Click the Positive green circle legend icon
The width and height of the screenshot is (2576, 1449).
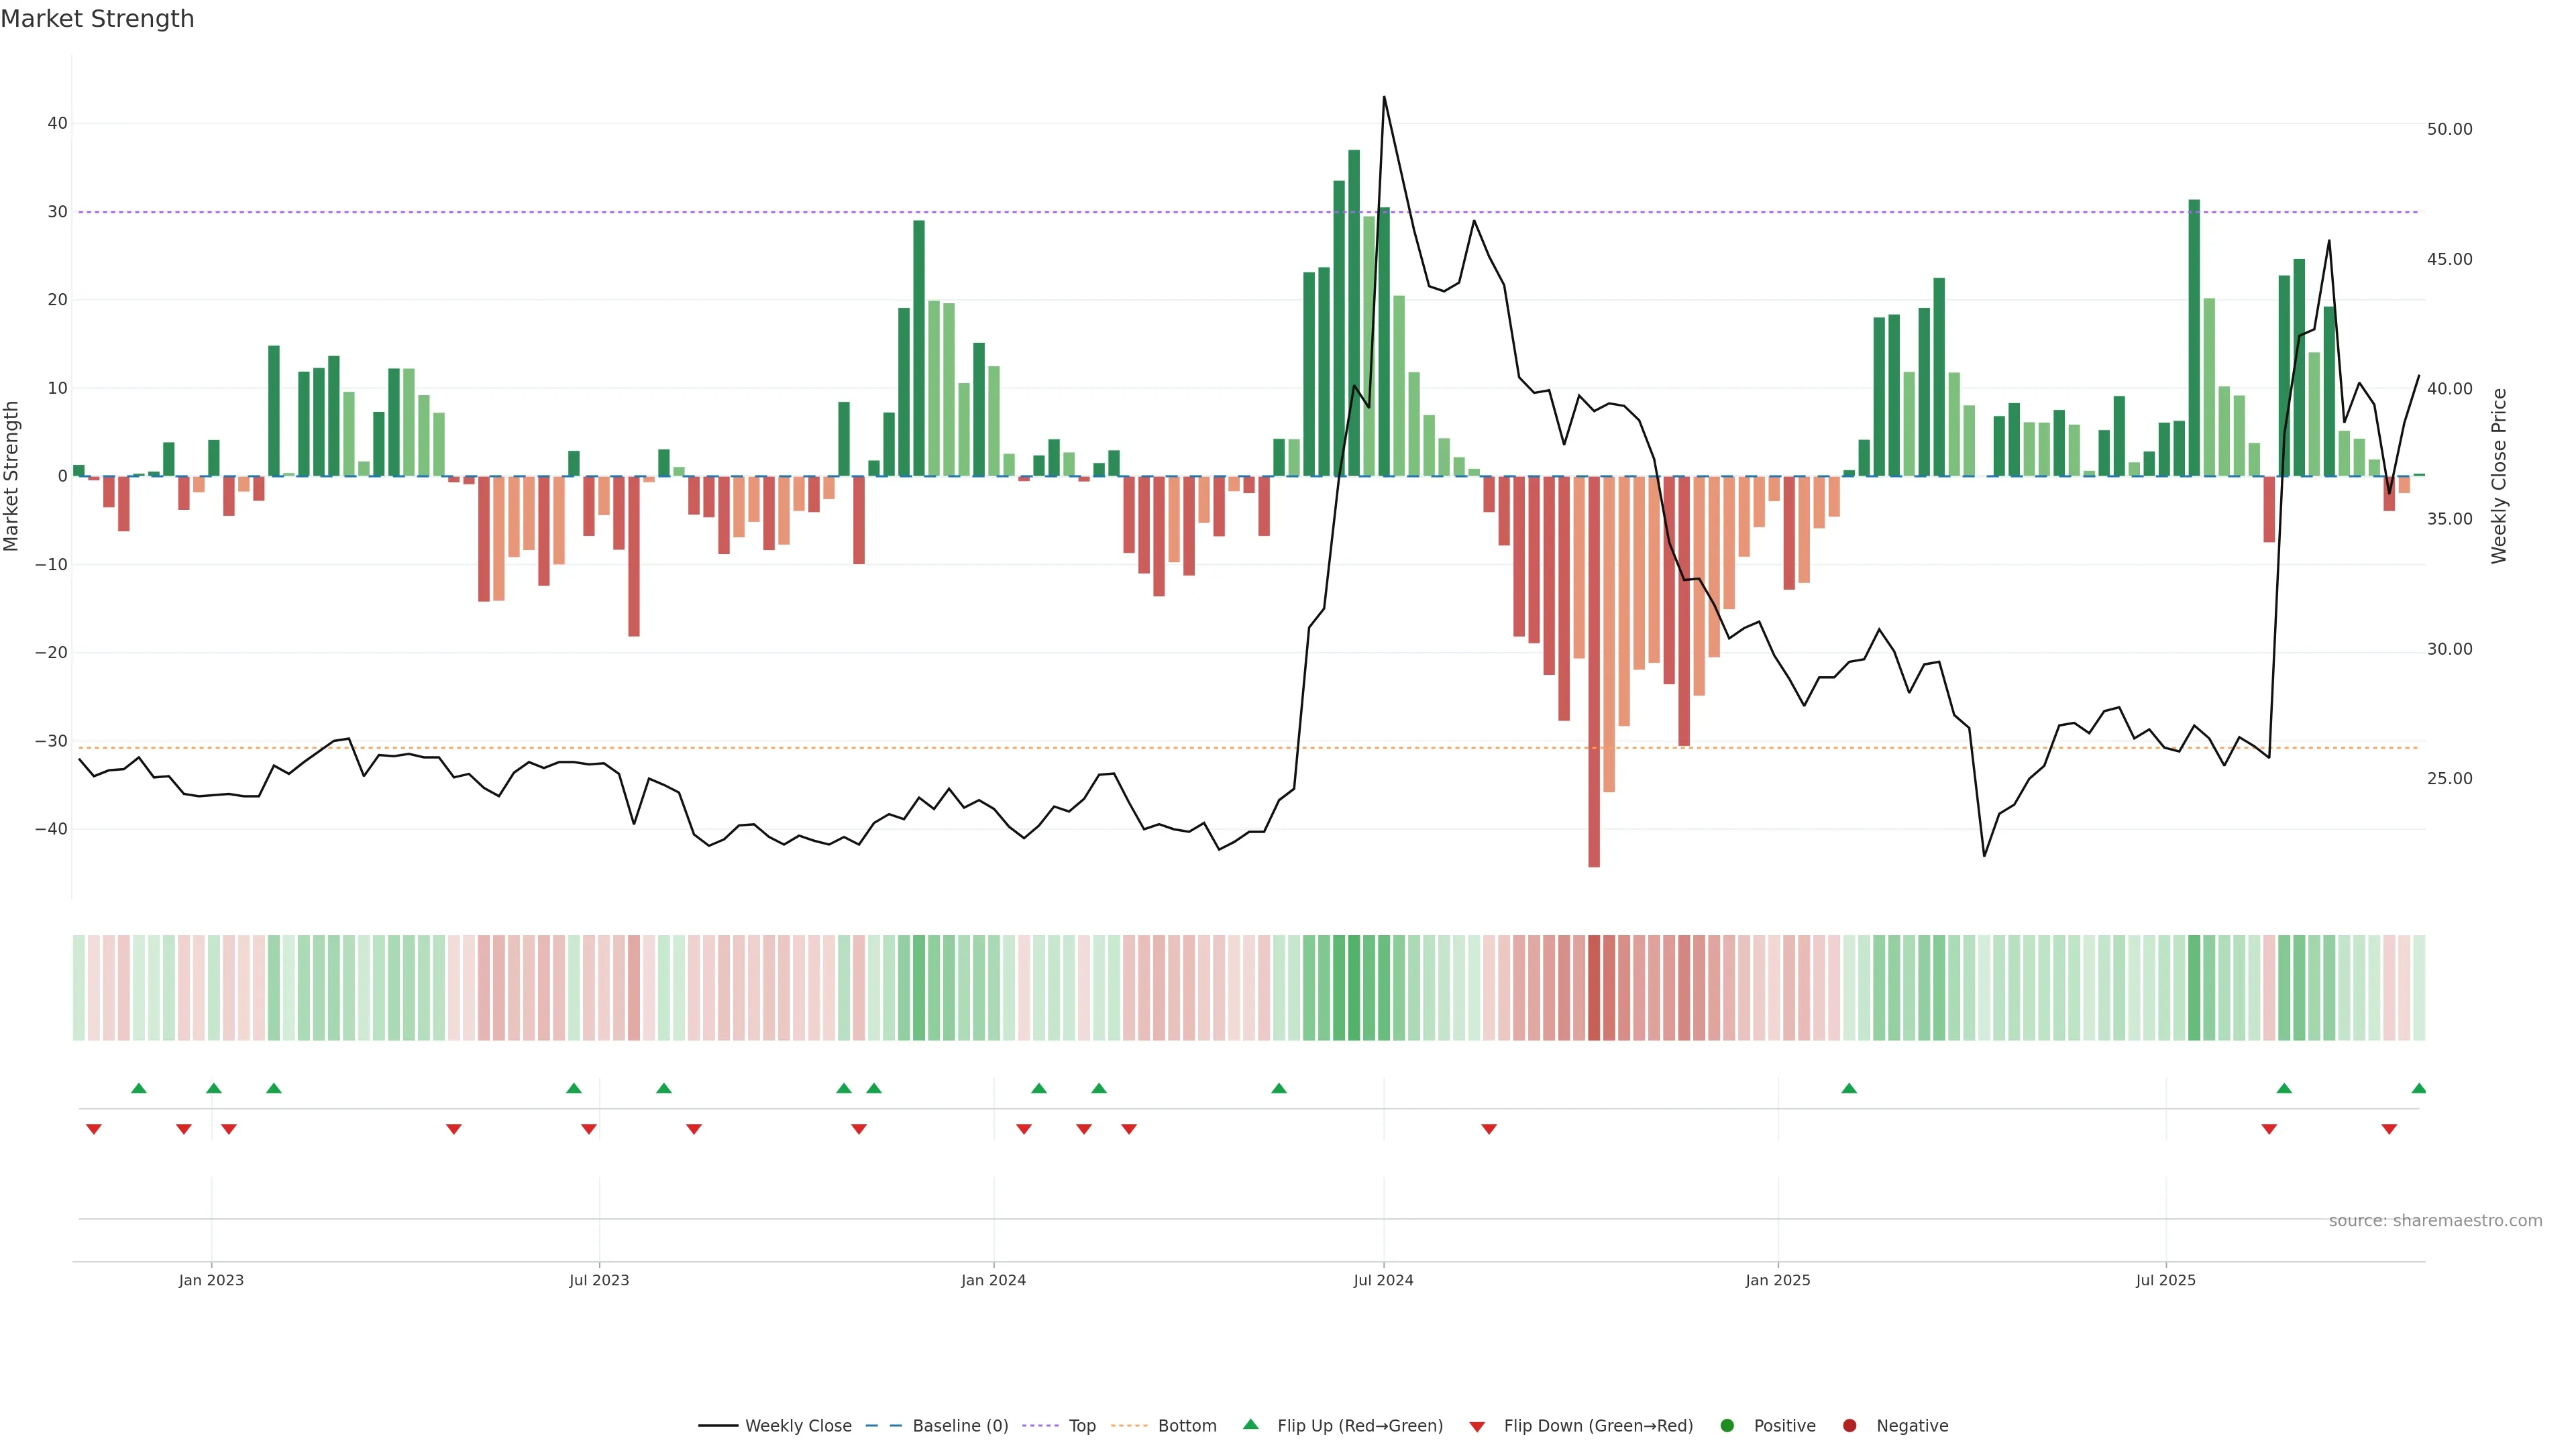click(x=1727, y=1426)
